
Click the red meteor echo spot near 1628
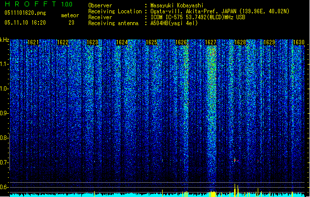coord(235,160)
